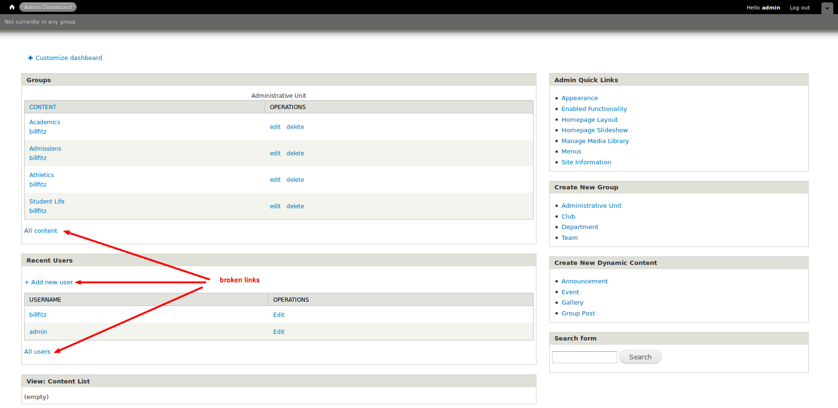
Task: Focus the search form text field
Action: pos(585,357)
